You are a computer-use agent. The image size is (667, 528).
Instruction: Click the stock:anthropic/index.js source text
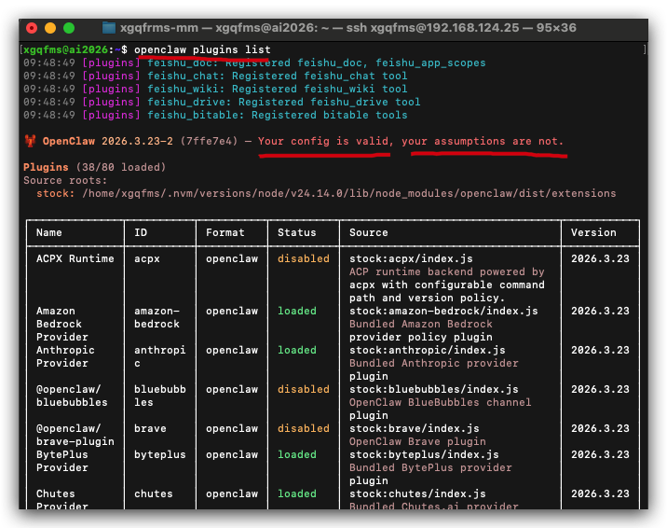coord(428,350)
